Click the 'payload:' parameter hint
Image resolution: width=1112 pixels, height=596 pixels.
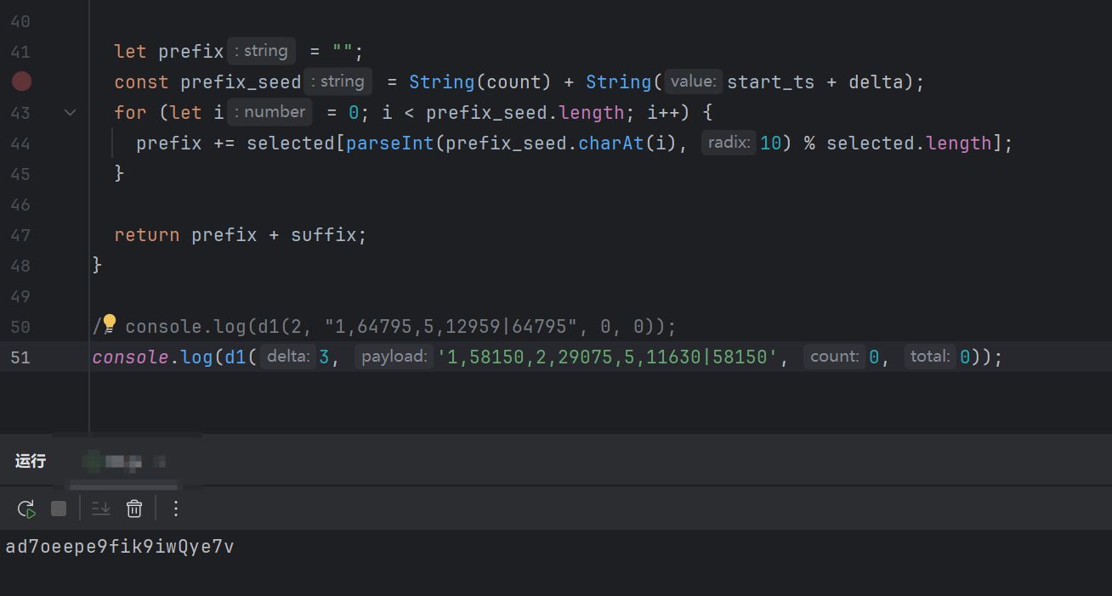(394, 357)
